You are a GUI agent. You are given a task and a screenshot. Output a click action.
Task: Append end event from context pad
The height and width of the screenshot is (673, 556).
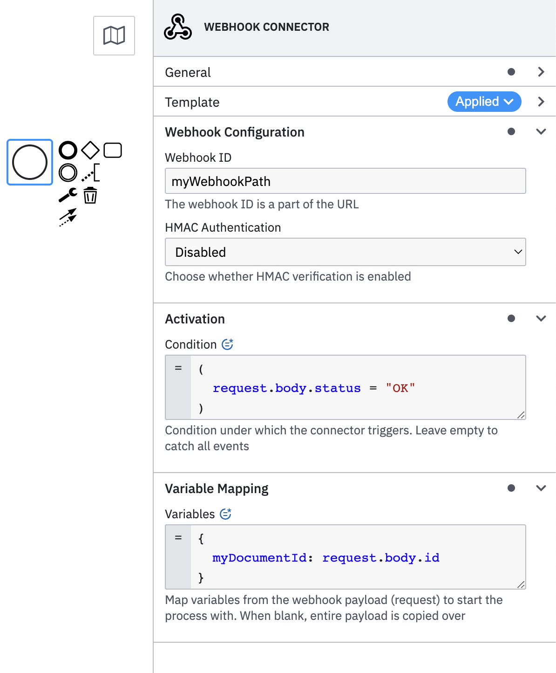(x=68, y=151)
